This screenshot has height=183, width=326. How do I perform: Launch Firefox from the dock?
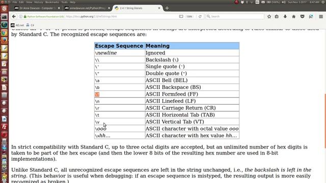tap(4, 40)
